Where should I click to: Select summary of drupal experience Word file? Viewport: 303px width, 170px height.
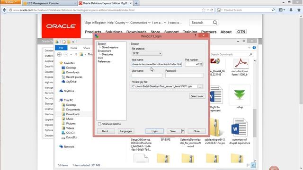[x=240, y=131]
